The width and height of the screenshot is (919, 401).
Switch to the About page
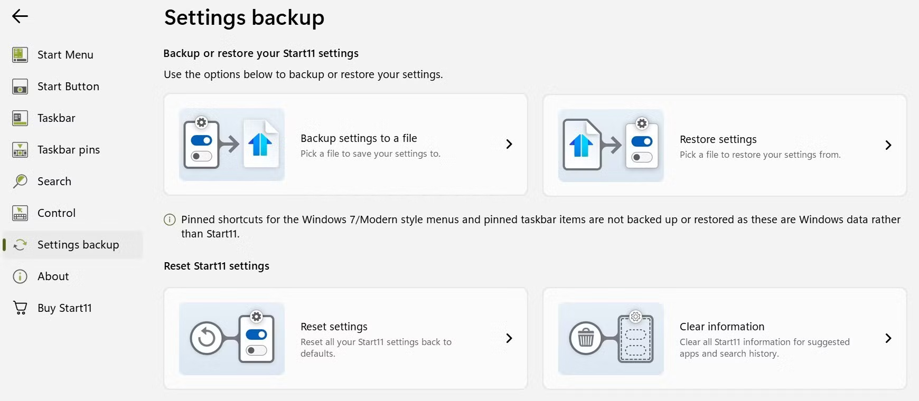click(53, 276)
